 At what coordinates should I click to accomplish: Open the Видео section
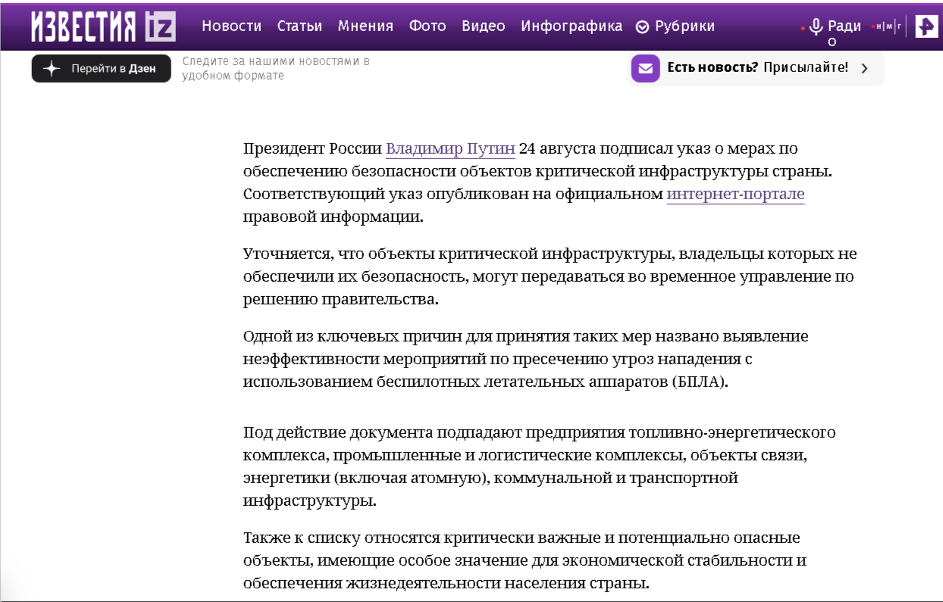pos(484,26)
